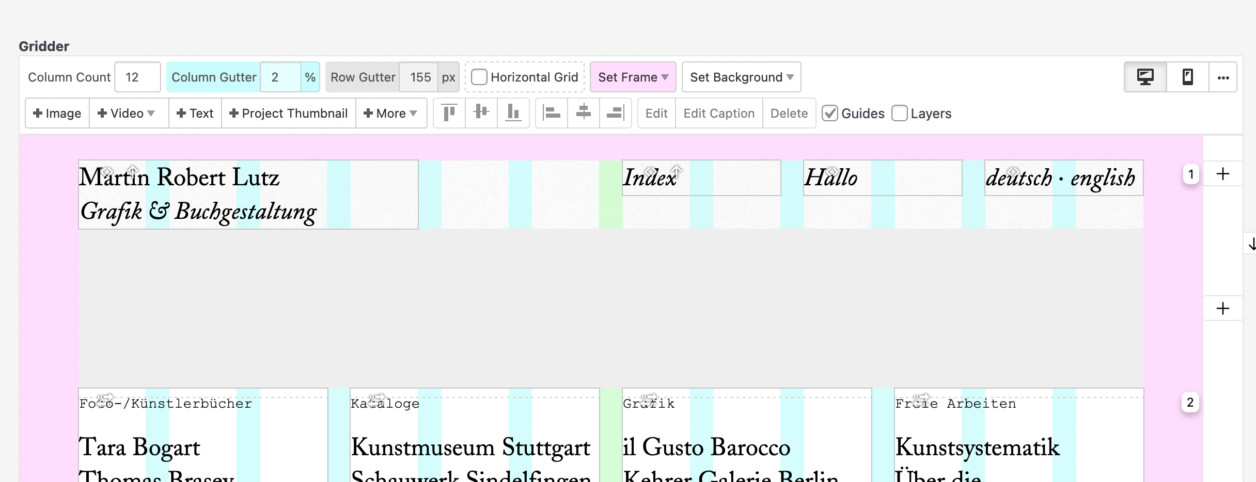Click the align bottom icon
This screenshot has width=1256, height=482.
point(513,113)
